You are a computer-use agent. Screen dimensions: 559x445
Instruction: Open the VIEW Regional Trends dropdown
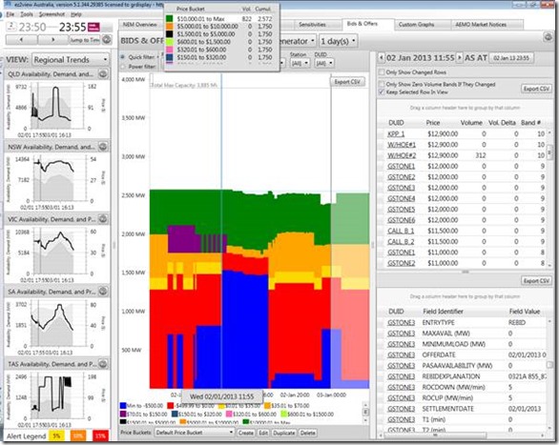tap(71, 59)
